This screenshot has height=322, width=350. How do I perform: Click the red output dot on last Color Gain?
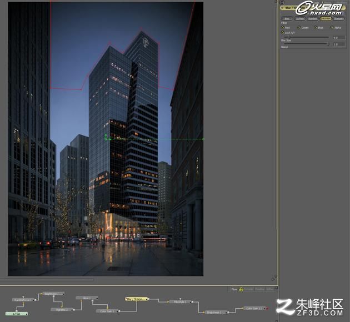[267, 309]
